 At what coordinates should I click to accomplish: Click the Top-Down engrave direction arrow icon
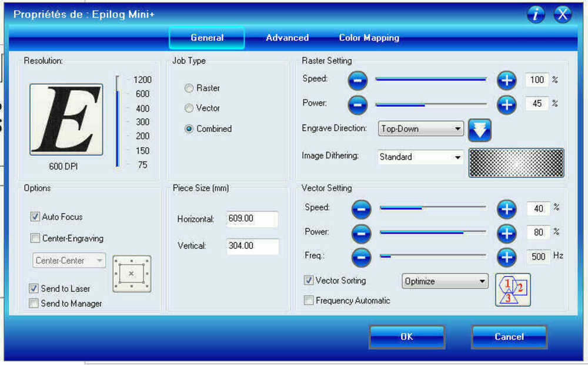(x=480, y=130)
